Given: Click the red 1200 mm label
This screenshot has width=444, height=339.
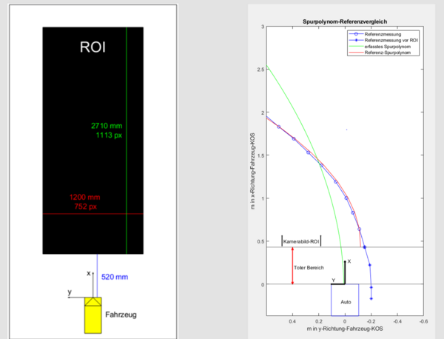Looking at the screenshot, I should point(85,198).
